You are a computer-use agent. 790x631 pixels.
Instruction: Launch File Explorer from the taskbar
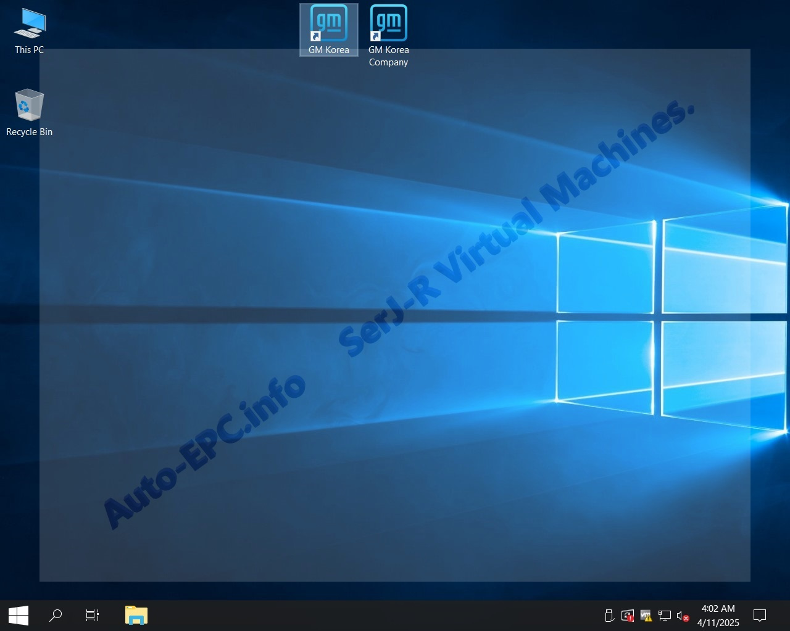(136, 615)
